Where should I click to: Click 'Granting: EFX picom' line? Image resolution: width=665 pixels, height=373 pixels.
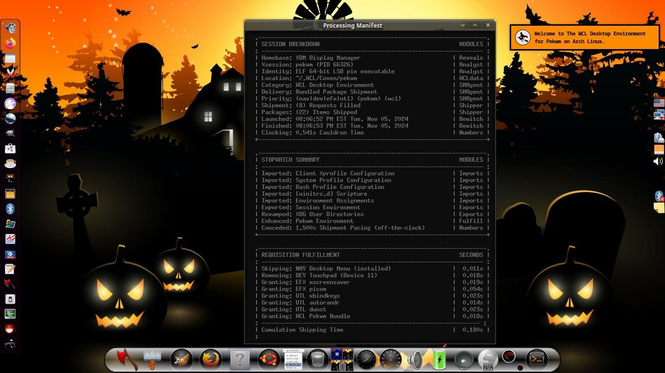click(x=294, y=289)
